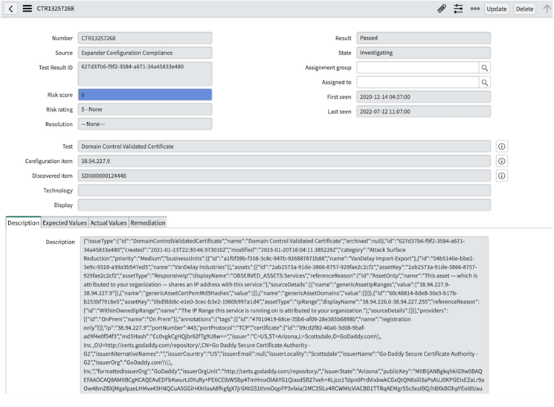
Task: Click into the Assigned to field
Action: tap(416, 83)
